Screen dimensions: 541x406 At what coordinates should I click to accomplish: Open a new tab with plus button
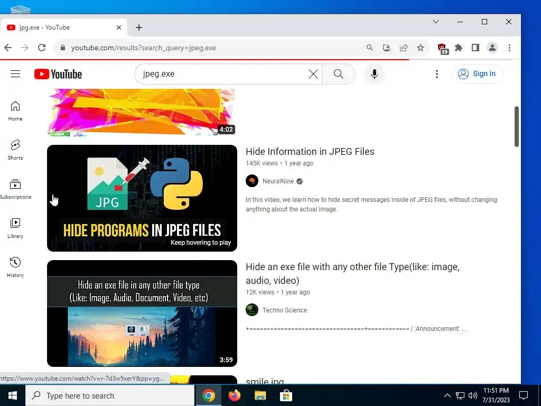tap(139, 27)
